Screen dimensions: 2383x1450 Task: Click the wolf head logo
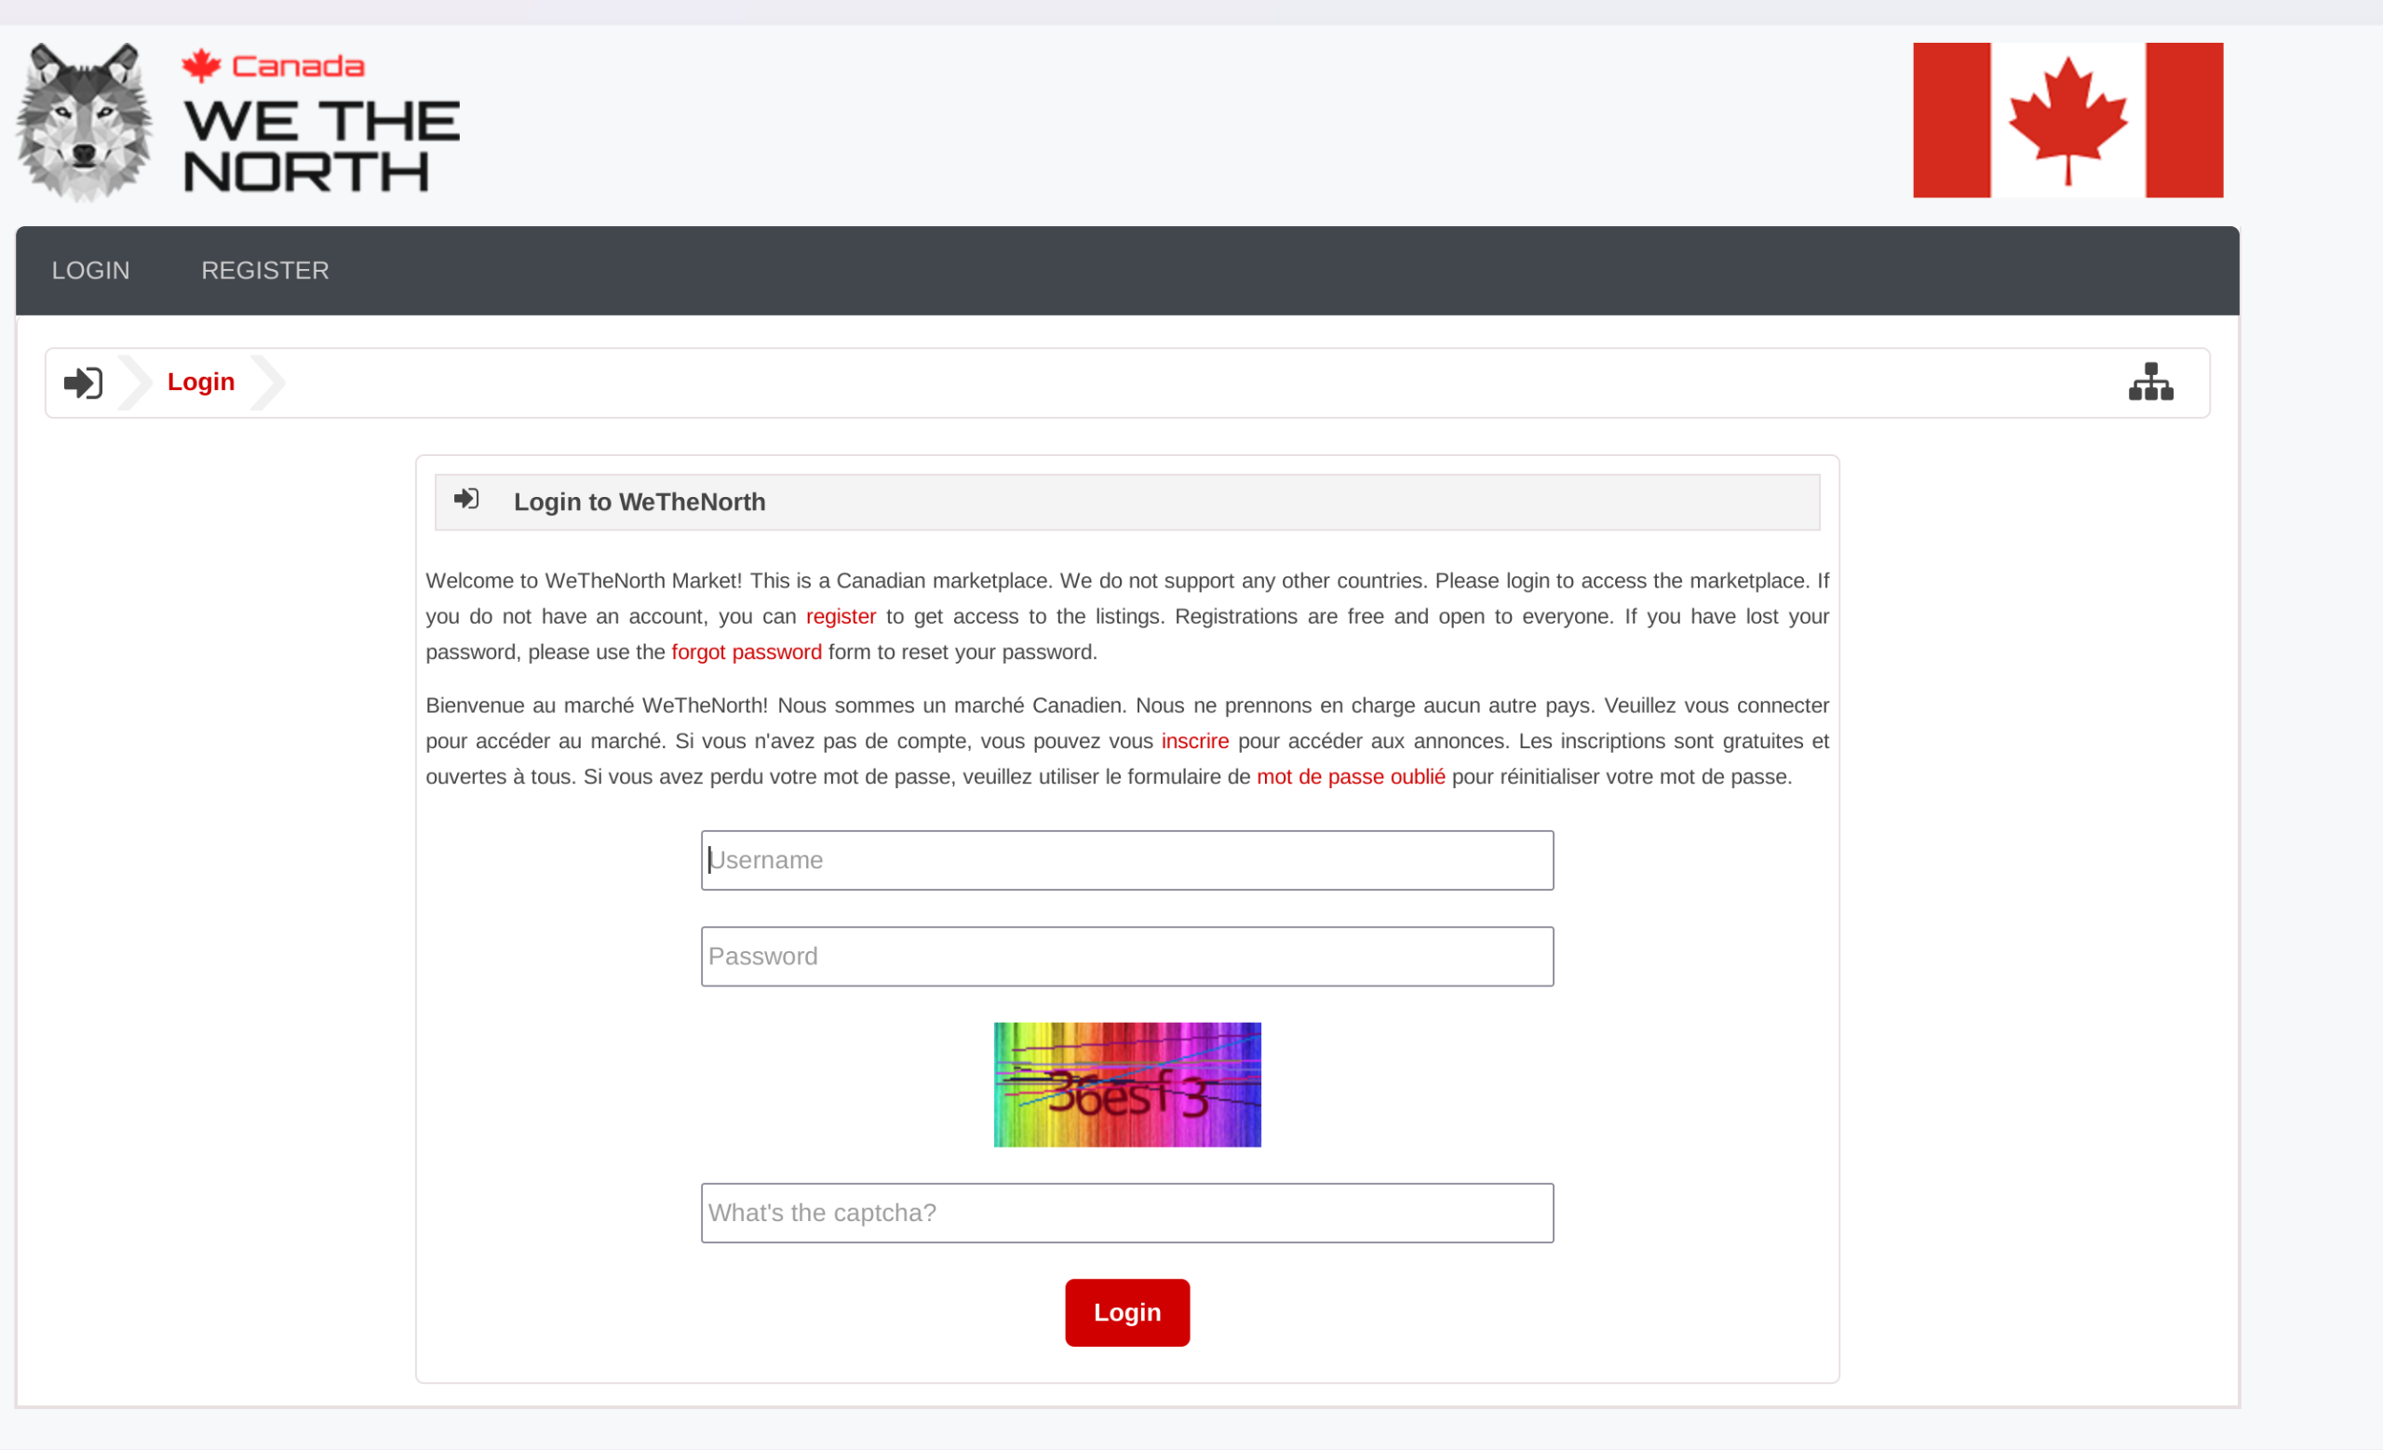84,122
